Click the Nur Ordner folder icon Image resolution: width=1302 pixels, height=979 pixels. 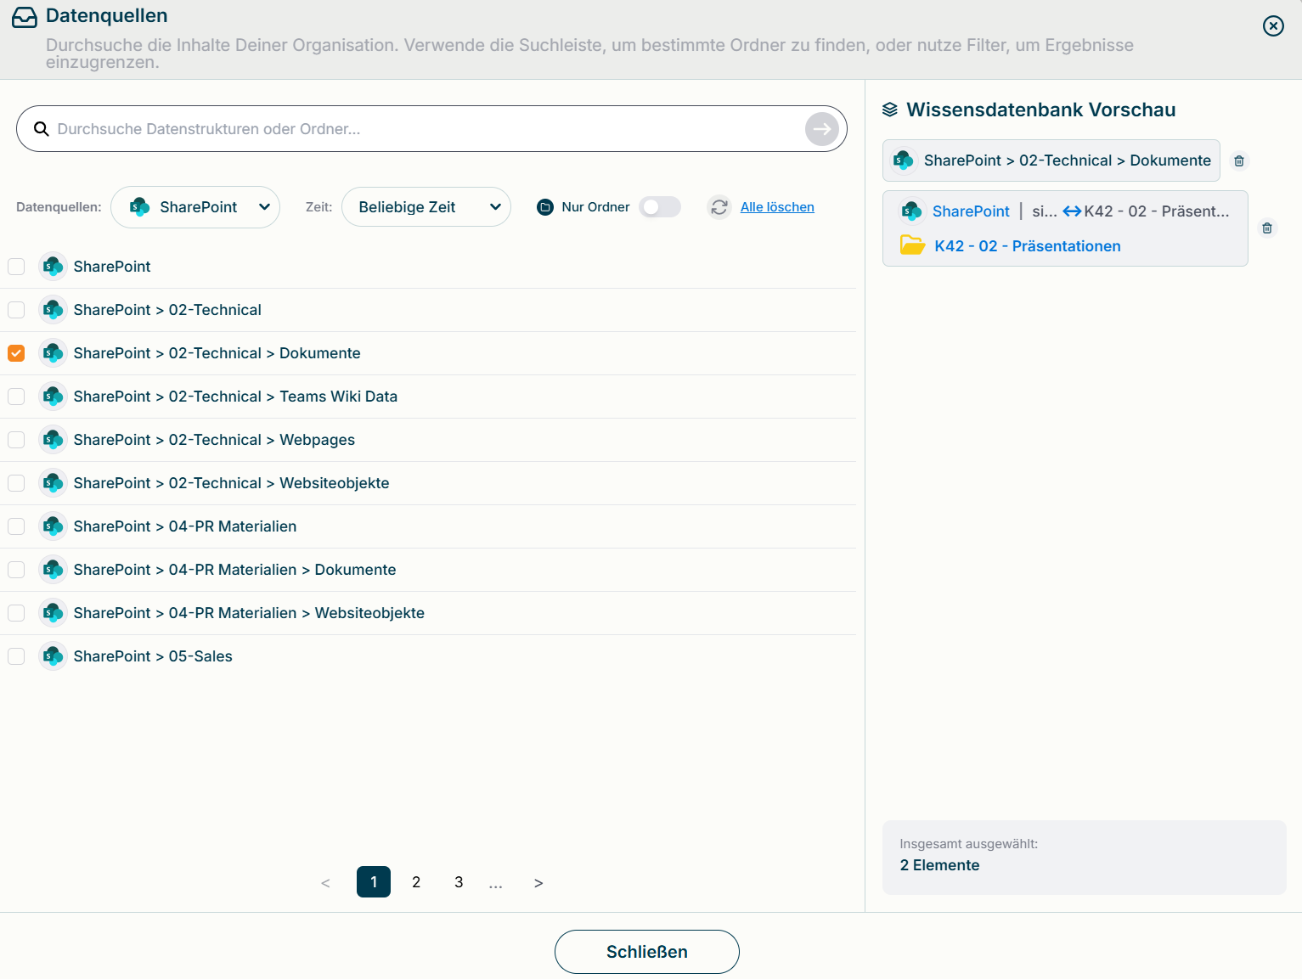[545, 207]
